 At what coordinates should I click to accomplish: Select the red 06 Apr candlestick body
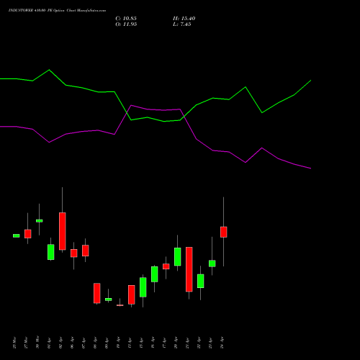[x=74, y=253]
